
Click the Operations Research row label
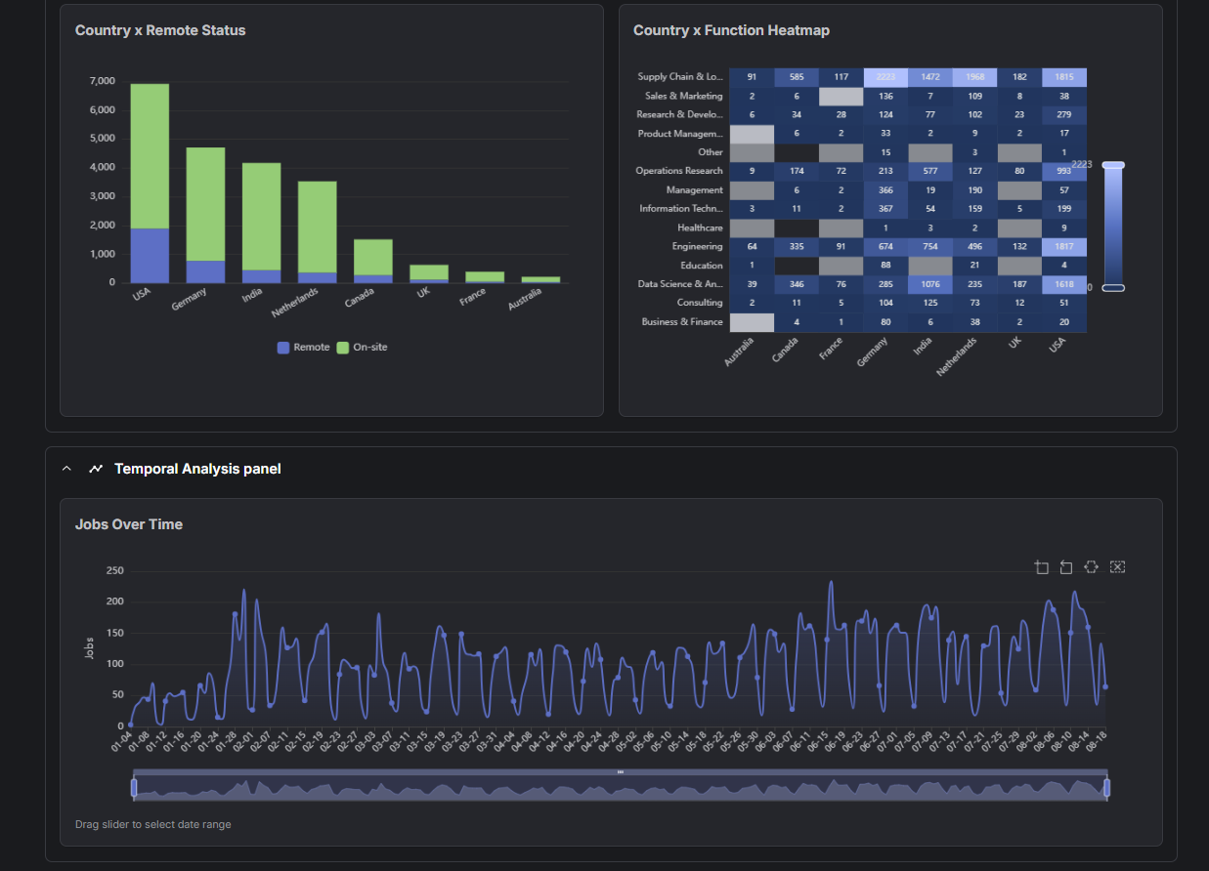tap(679, 171)
